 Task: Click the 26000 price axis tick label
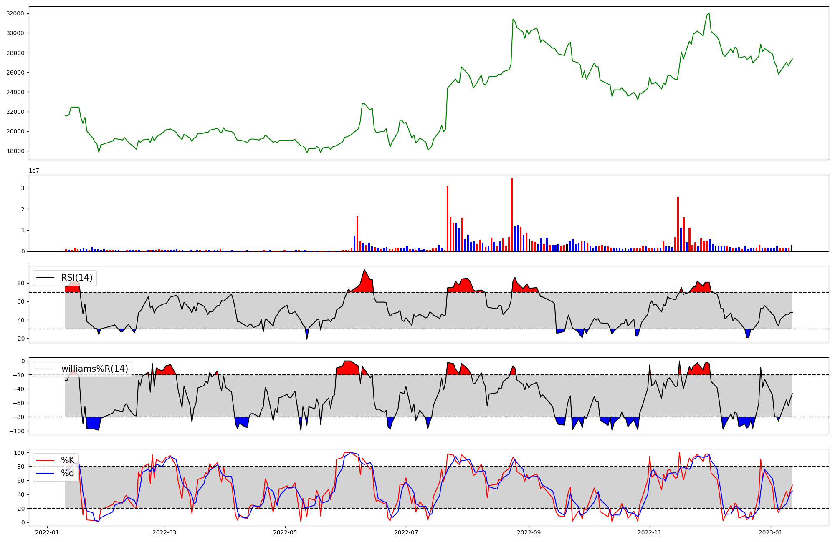(15, 73)
